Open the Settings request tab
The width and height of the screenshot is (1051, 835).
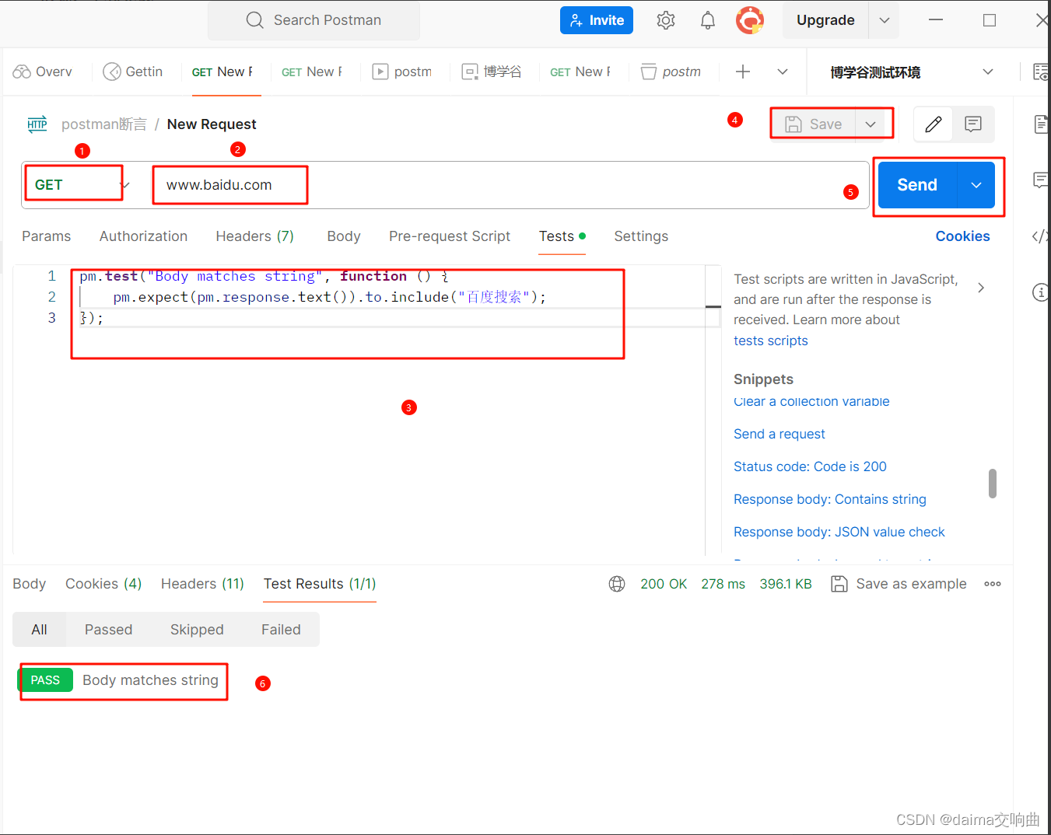(x=641, y=236)
